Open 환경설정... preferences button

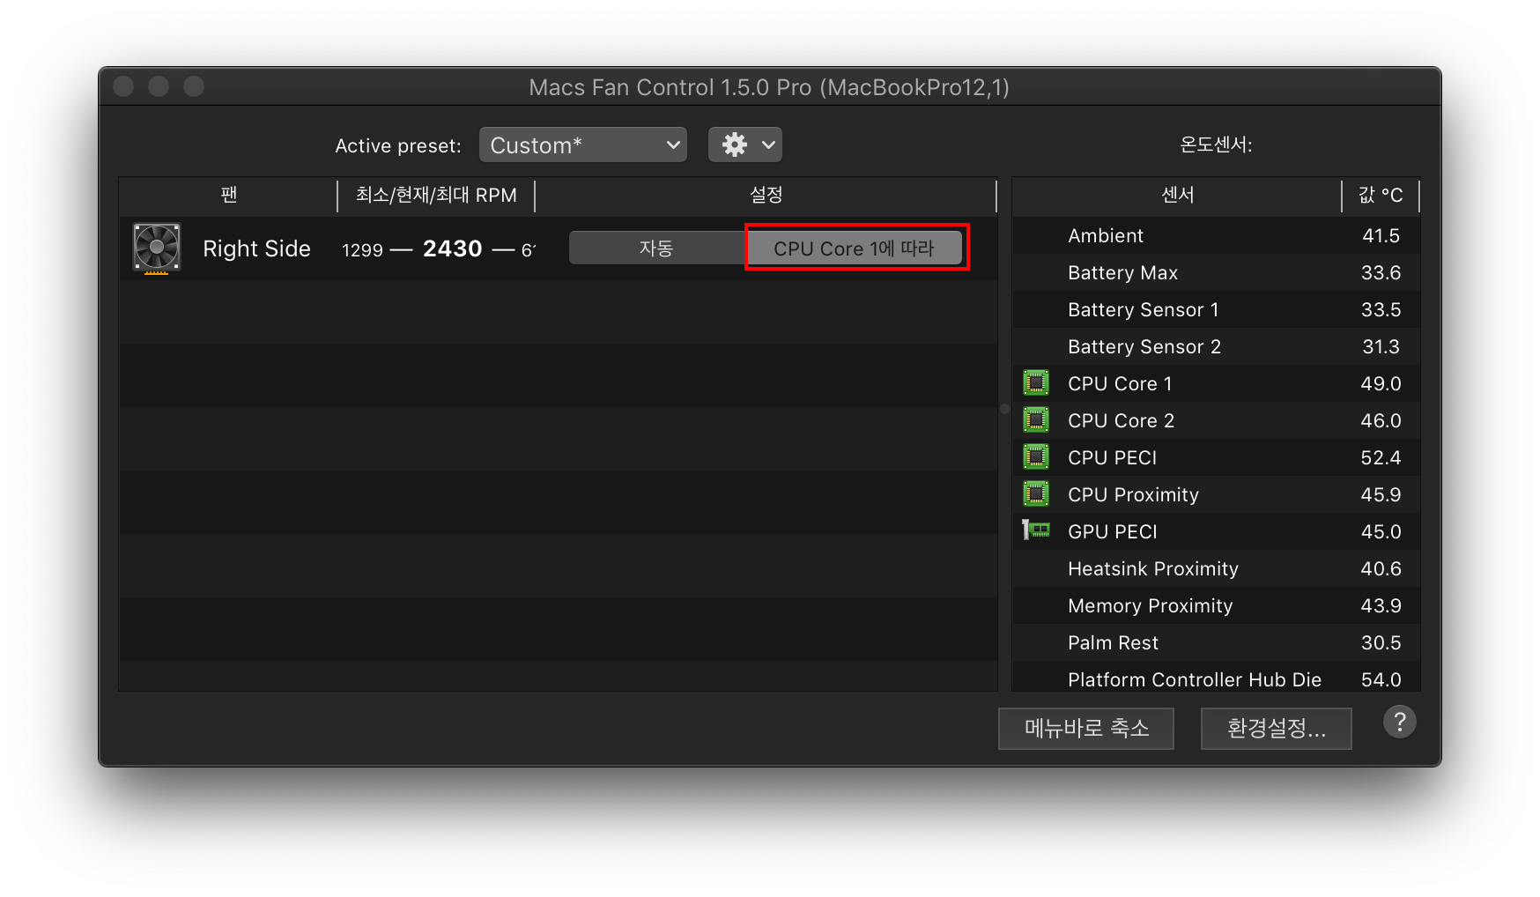click(1276, 729)
